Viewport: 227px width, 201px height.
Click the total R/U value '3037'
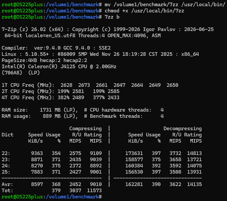tap(75, 191)
